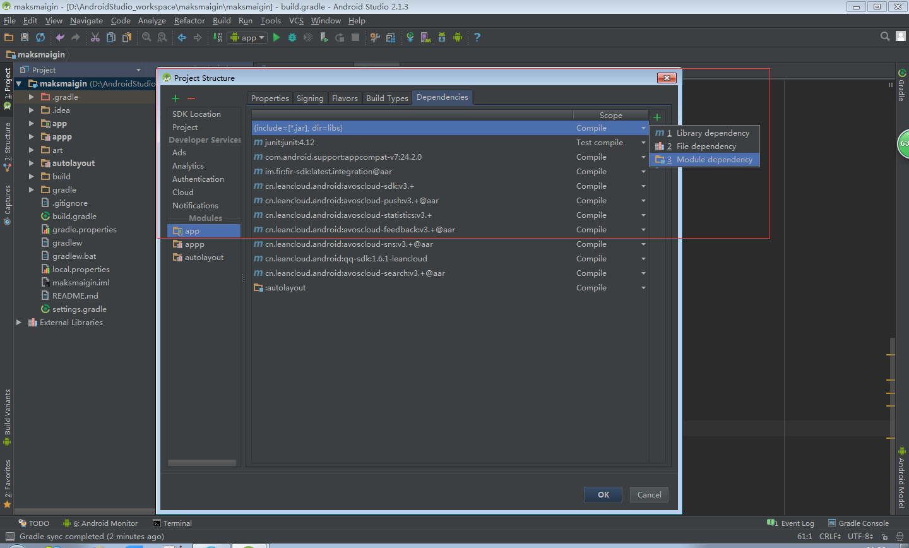Select qq-sdk:1.6.1-leancloud dependency row
This screenshot has height=548, width=909.
coord(450,259)
